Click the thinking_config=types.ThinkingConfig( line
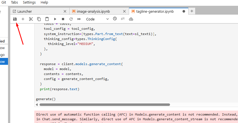 [x=81, y=39]
